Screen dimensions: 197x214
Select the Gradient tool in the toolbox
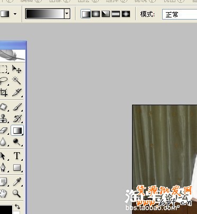pyautogui.click(x=17, y=131)
